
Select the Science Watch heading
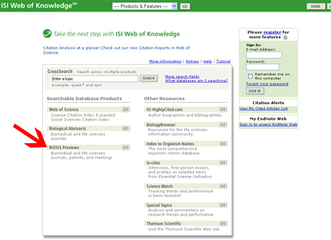(x=160, y=186)
